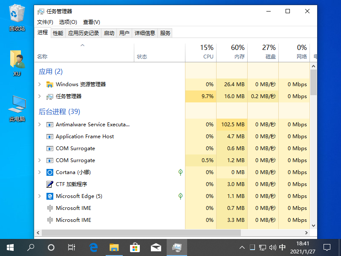Click the horizontal scrollbar thumb
This screenshot has width=341, height=256.
[141, 233]
